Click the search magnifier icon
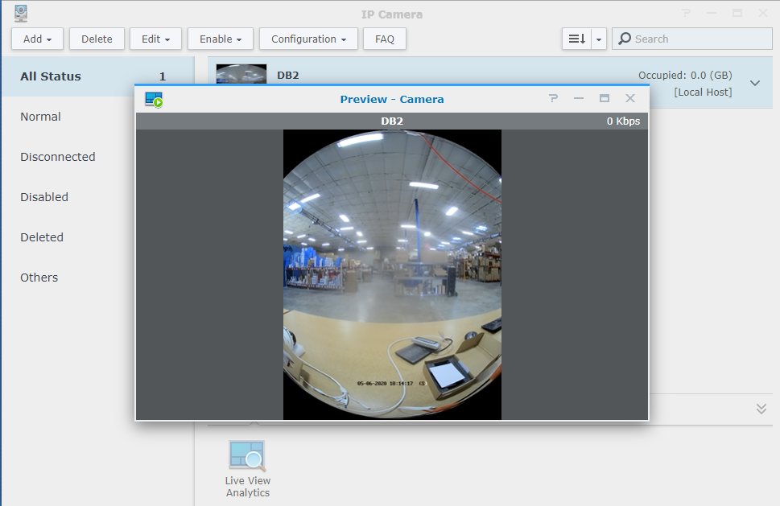 click(x=625, y=39)
